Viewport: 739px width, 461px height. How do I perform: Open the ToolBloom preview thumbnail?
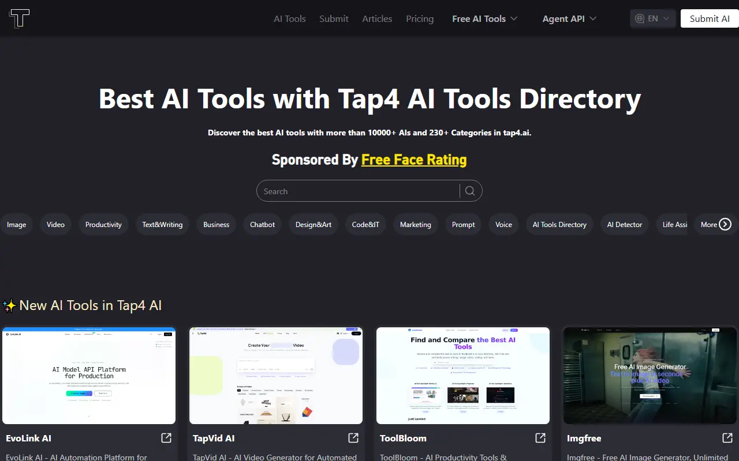(x=463, y=376)
